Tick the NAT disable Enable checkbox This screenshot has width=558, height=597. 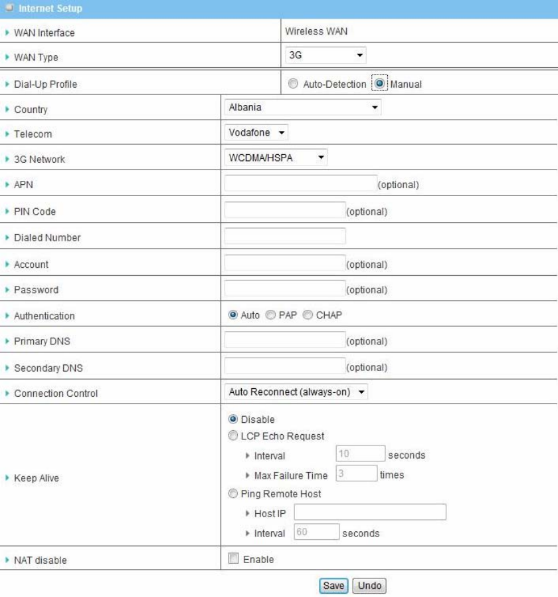[x=232, y=560]
